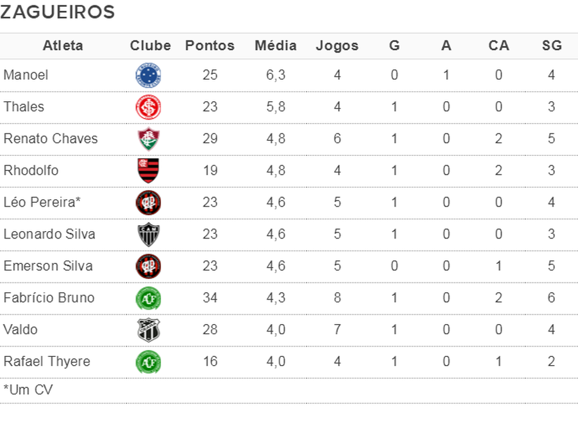Click the SG column header
Screen dimensions: 578x428
(552, 46)
